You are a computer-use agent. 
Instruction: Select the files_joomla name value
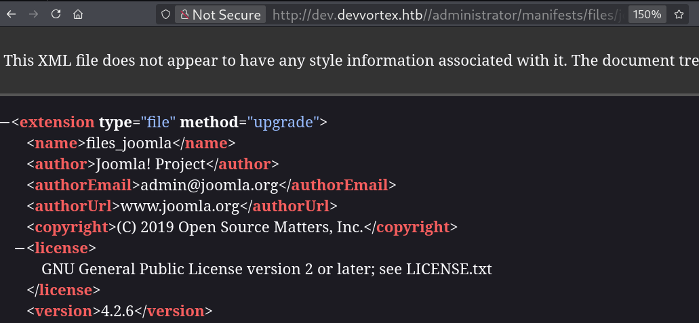click(x=129, y=144)
